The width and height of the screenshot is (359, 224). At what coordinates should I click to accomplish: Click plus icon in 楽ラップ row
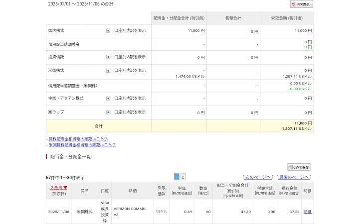click(108, 112)
